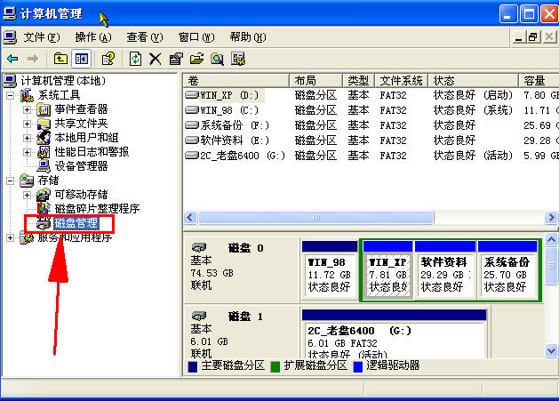
Task: Click the last toolbar settings icon
Action: (238, 59)
